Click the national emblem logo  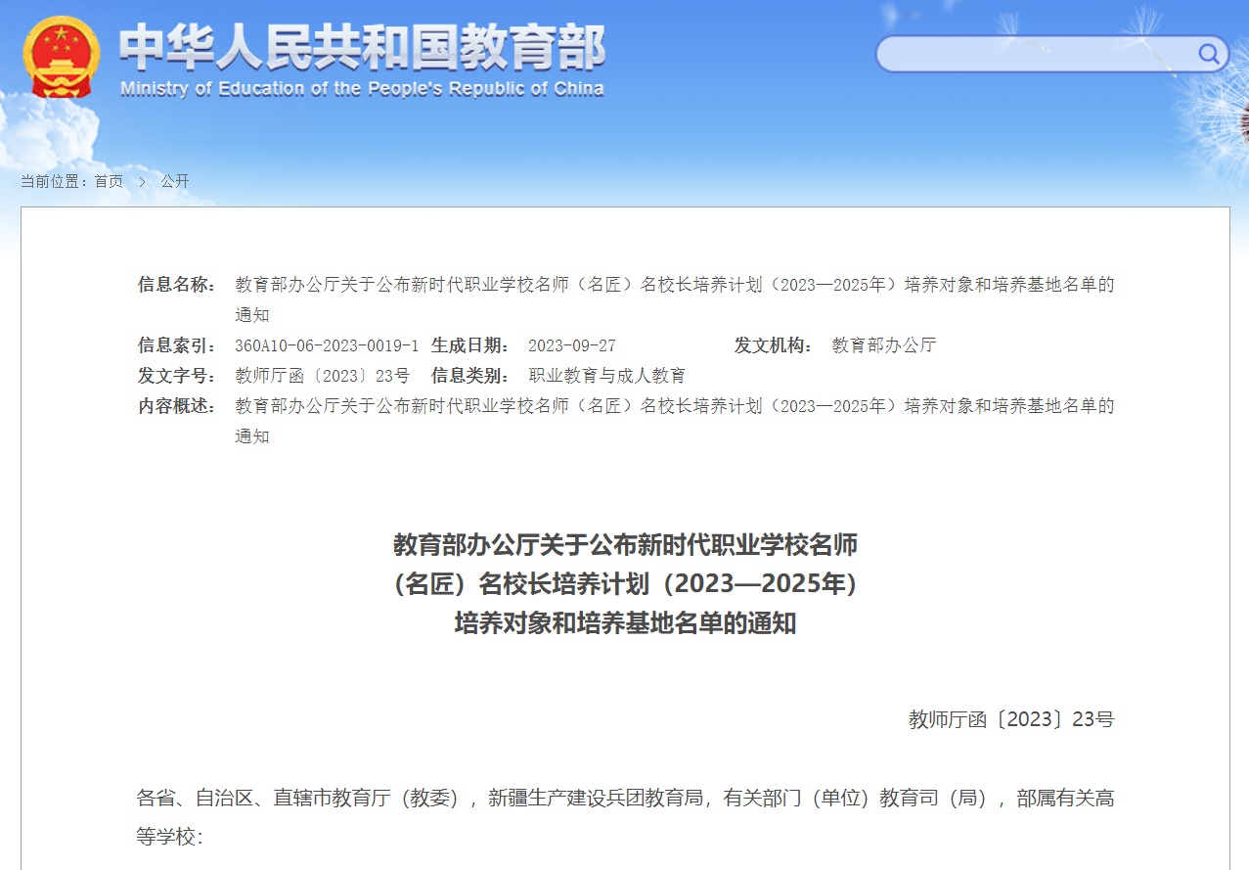pyautogui.click(x=61, y=57)
